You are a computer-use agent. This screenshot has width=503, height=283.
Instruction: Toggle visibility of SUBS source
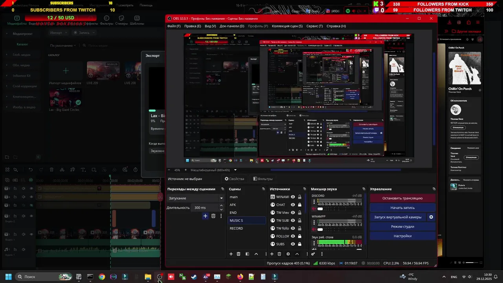[x=293, y=244]
